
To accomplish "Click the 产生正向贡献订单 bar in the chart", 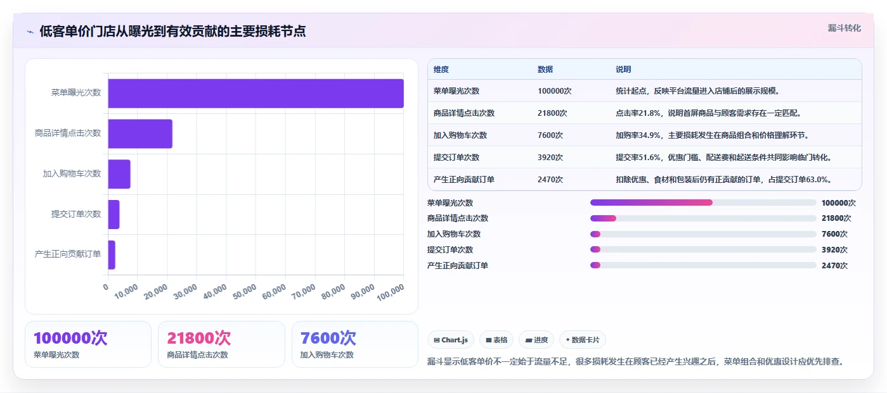I will [112, 254].
